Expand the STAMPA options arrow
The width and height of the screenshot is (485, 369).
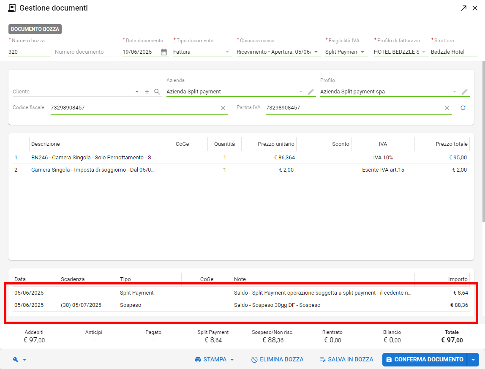coord(232,360)
